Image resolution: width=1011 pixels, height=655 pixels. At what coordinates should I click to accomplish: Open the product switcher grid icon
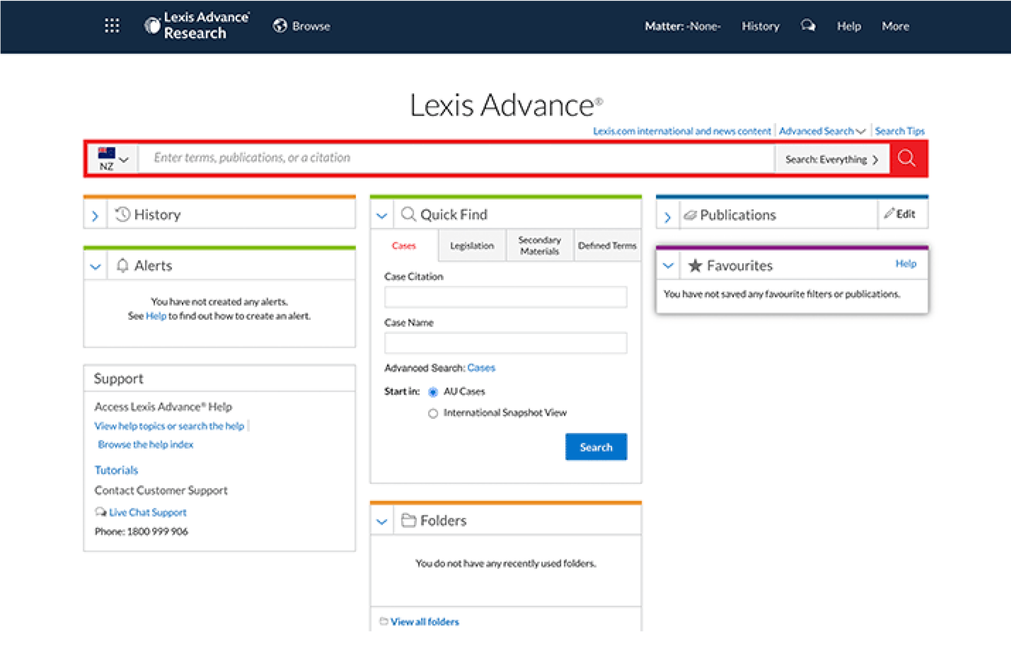pos(112,25)
